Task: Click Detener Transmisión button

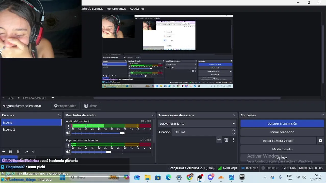Action: click(282, 124)
